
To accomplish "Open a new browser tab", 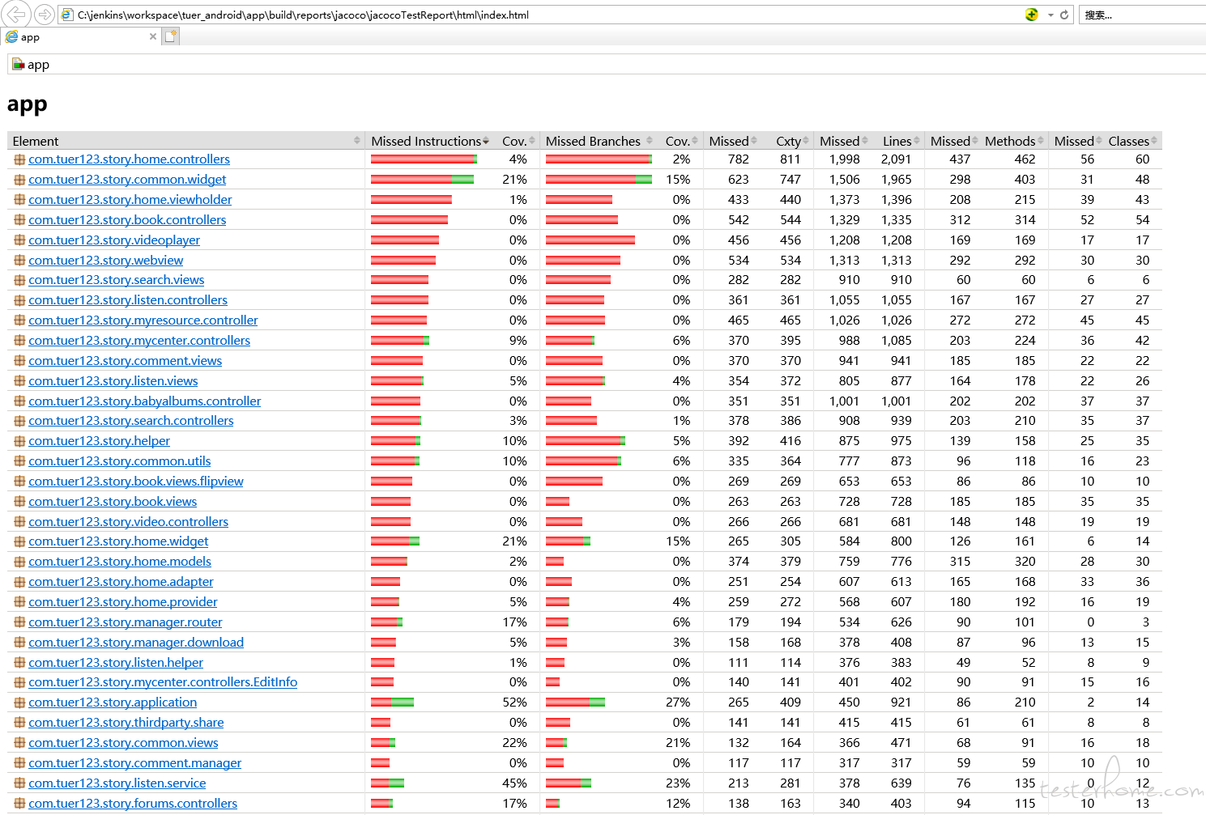I will 170,36.
